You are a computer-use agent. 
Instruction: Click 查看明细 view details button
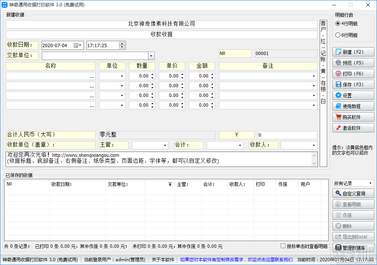353,204
